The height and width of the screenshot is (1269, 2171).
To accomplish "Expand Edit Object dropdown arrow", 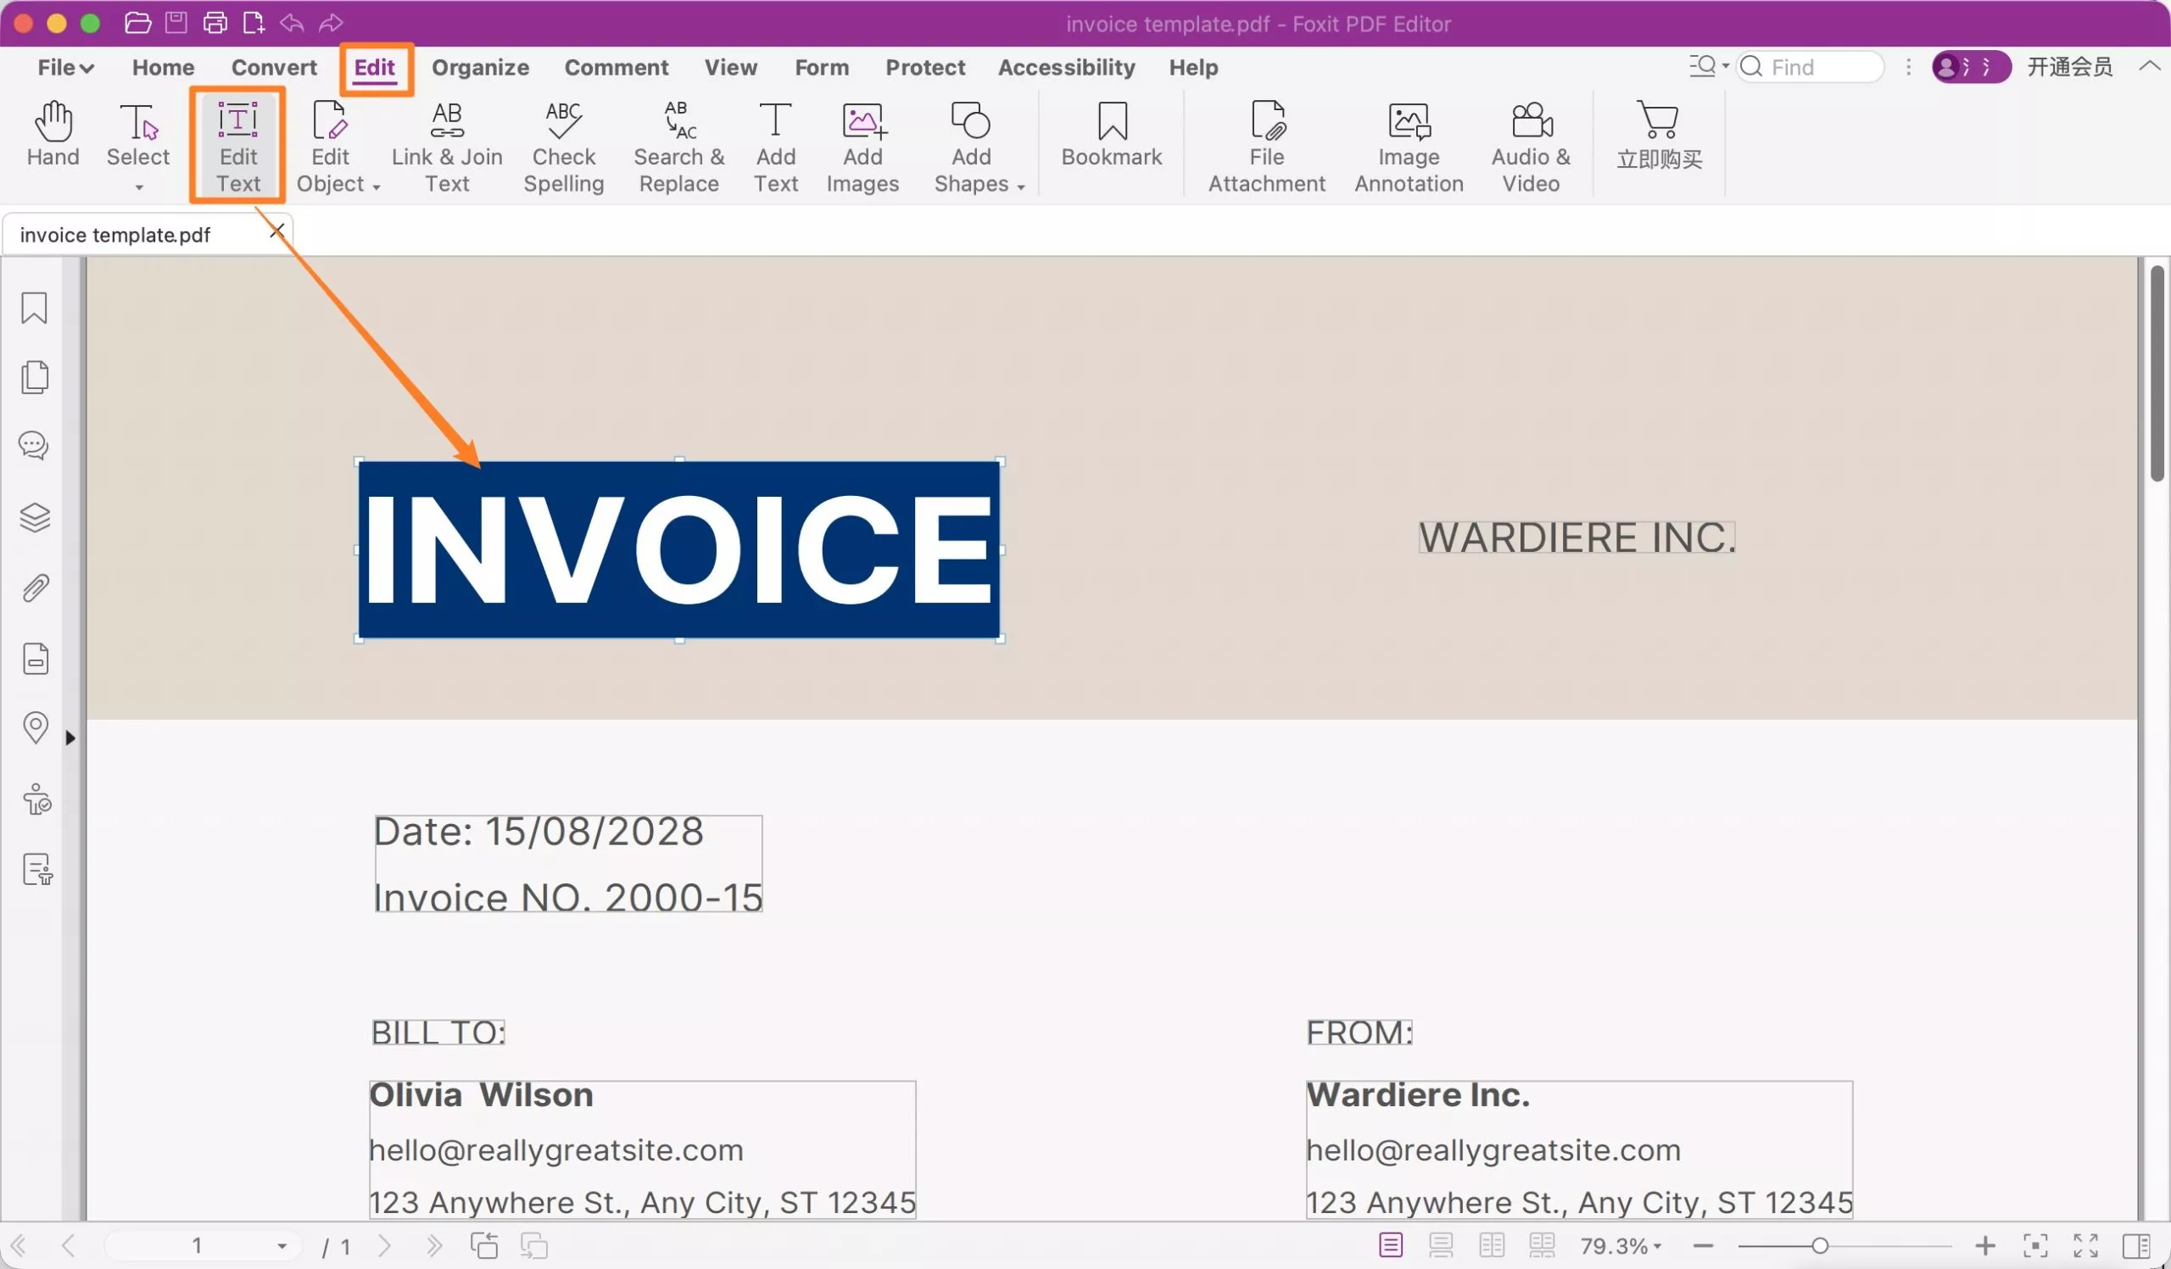I will [377, 186].
